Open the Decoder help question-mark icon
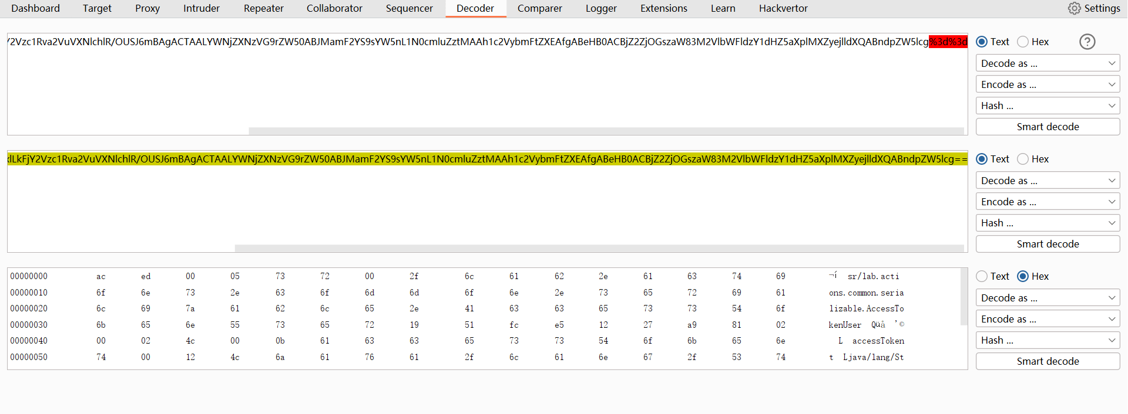The image size is (1128, 414). click(1087, 42)
